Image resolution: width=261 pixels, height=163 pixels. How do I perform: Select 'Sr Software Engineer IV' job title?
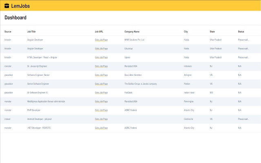38,93
